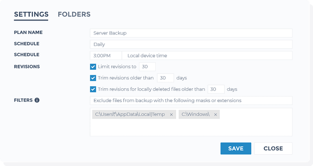Click the Filters info icon
This screenshot has width=313, height=166.
click(x=37, y=100)
